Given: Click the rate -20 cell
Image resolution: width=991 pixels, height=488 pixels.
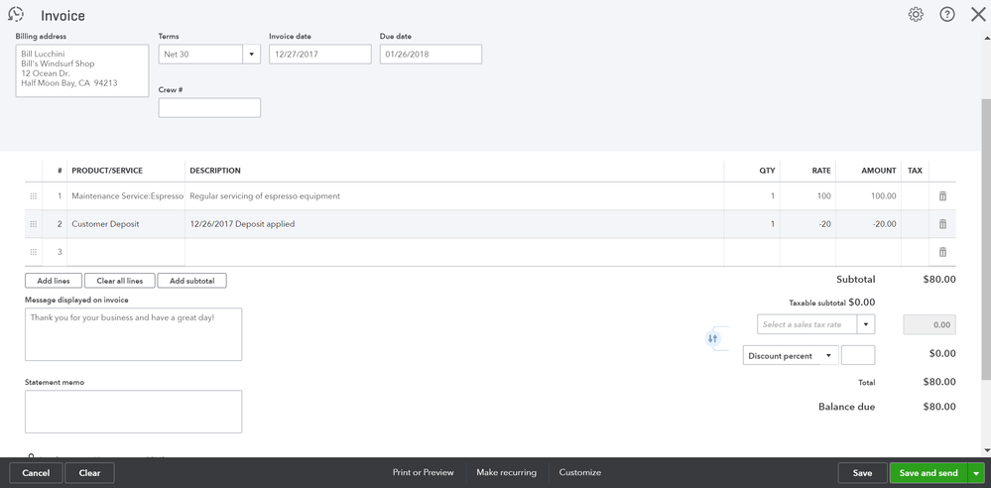Looking at the screenshot, I should [x=808, y=224].
